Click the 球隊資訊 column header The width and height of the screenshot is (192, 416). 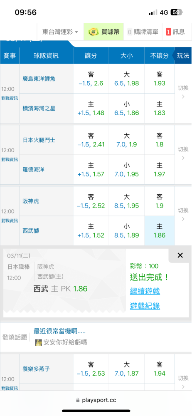click(46, 56)
